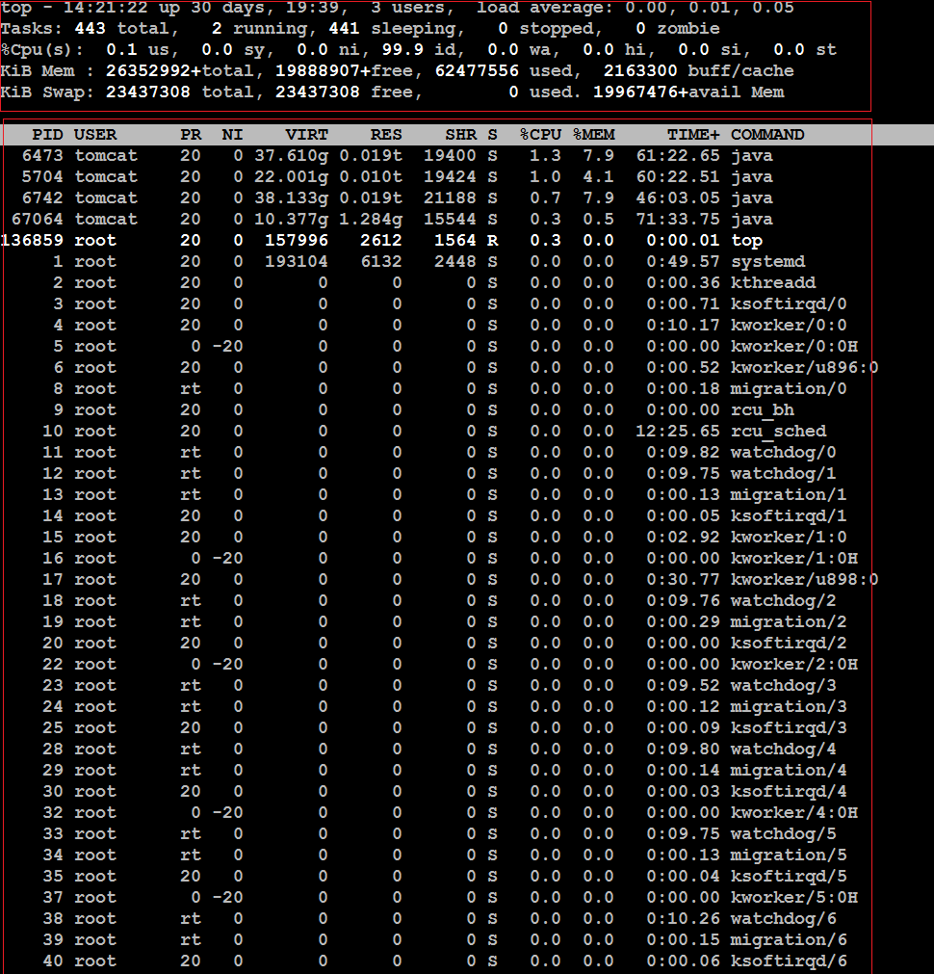The image size is (934, 974).
Task: Select the systemd process with PID 1
Action: pyautogui.click(x=385, y=261)
